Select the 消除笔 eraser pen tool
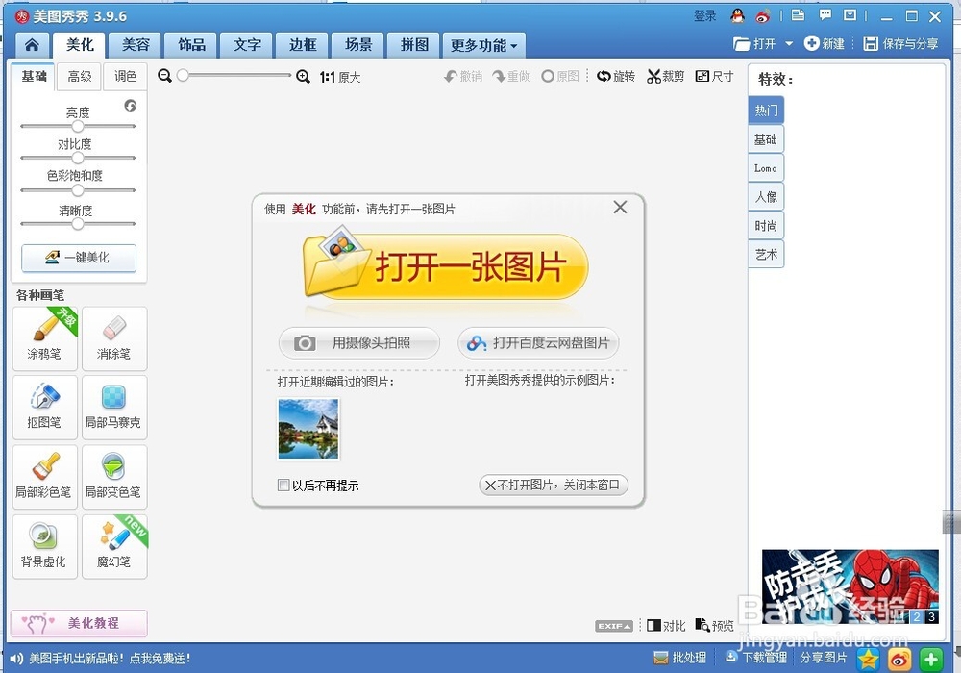 [x=114, y=338]
